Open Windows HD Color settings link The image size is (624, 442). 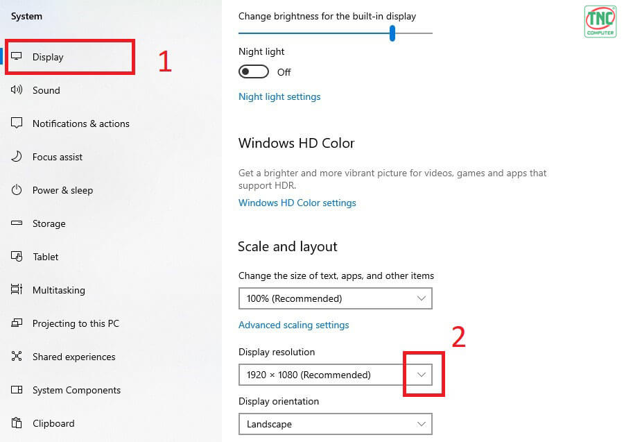click(297, 203)
